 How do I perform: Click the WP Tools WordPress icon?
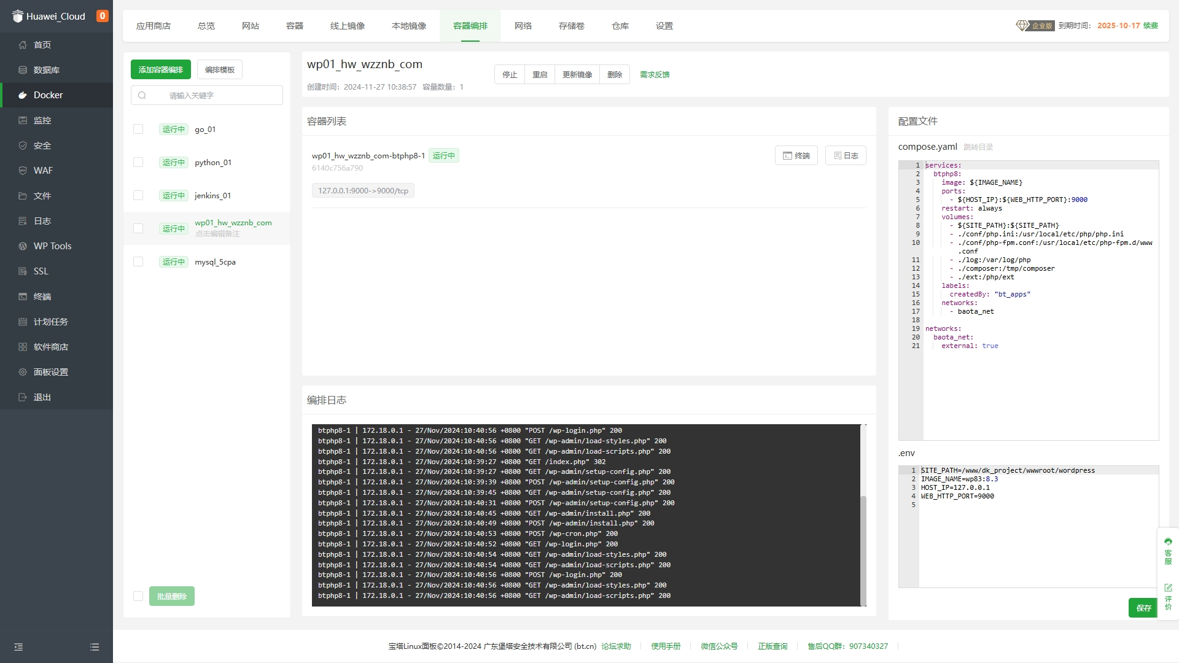click(23, 246)
